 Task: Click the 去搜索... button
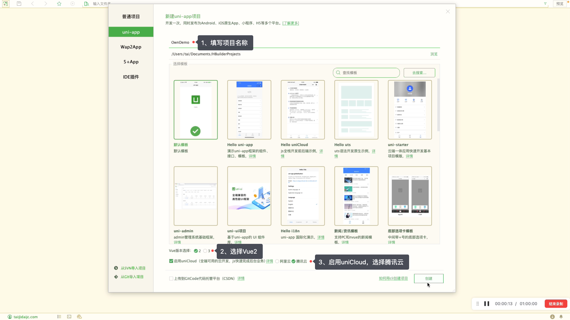click(419, 73)
